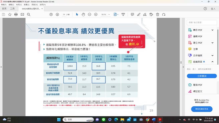219x123 pixels.
Task: Send the file by email via the envelope icon
Action: coord(22,15)
